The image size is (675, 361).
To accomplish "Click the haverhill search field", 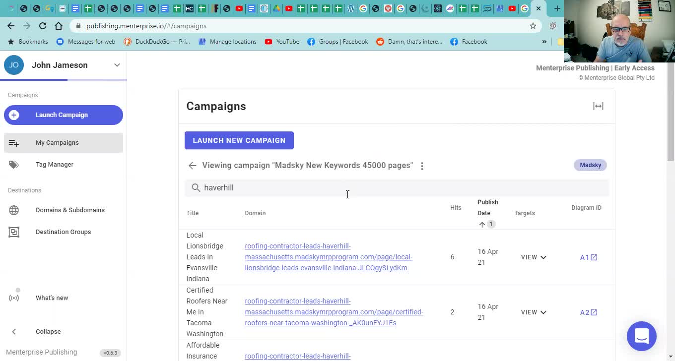I will 397,187.
